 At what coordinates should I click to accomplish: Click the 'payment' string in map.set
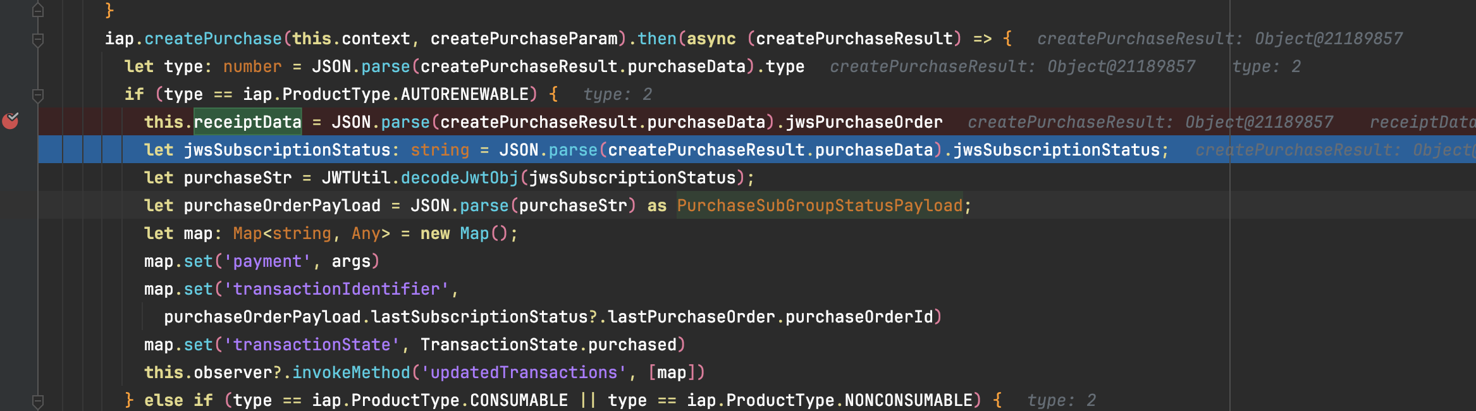[267, 261]
